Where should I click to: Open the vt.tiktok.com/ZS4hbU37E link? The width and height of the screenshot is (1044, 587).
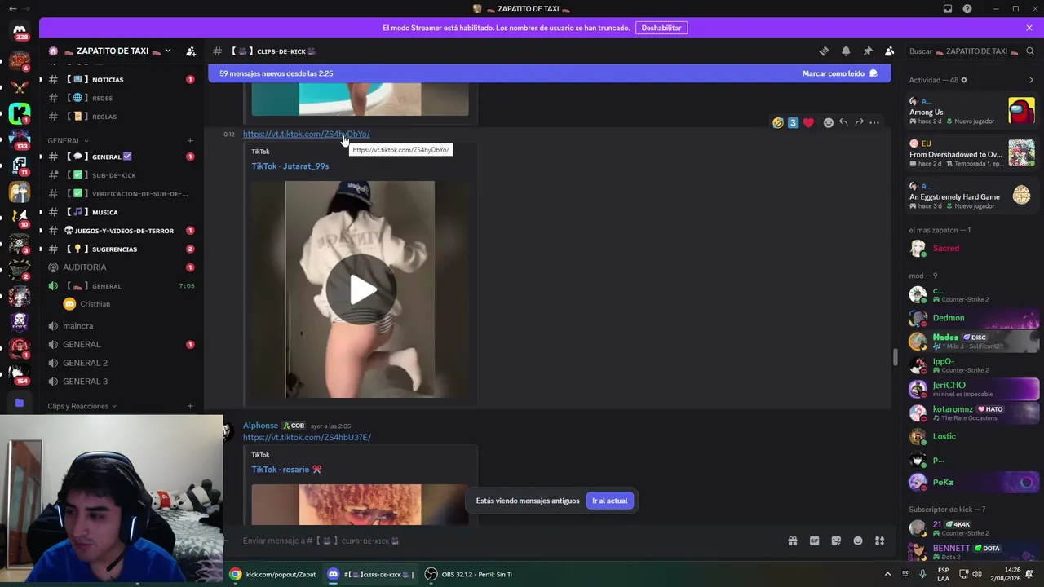click(307, 437)
